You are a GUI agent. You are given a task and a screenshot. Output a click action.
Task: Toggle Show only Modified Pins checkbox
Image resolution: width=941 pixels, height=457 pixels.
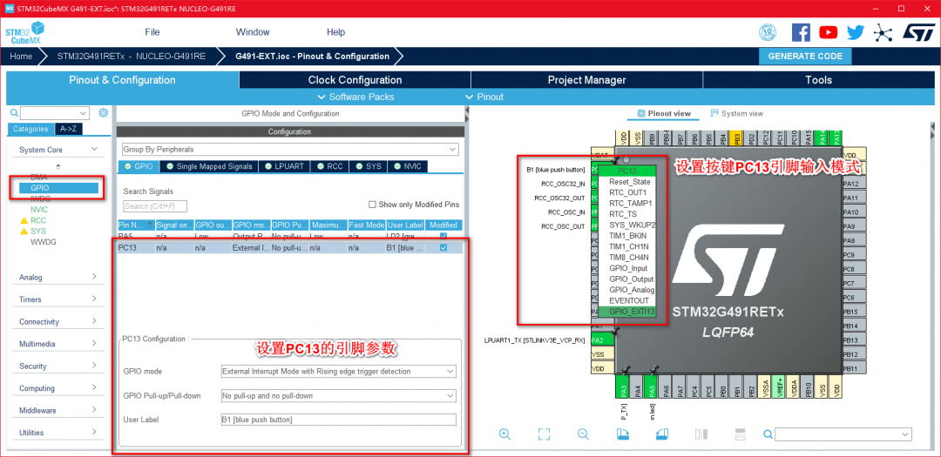(x=372, y=205)
